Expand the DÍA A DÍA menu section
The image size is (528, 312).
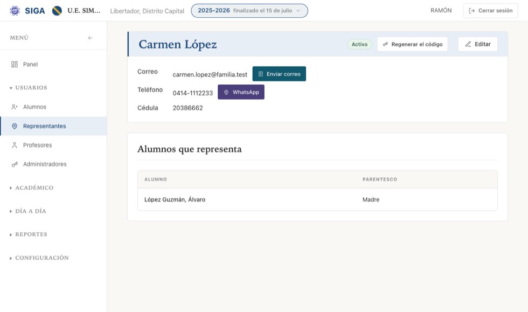coord(28,211)
